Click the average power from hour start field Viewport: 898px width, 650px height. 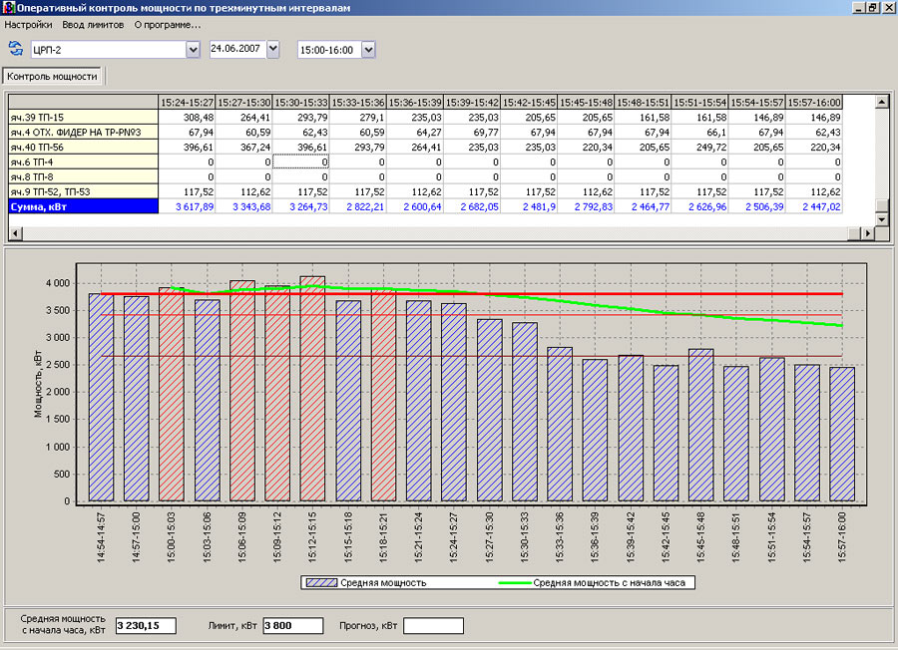pos(145,625)
